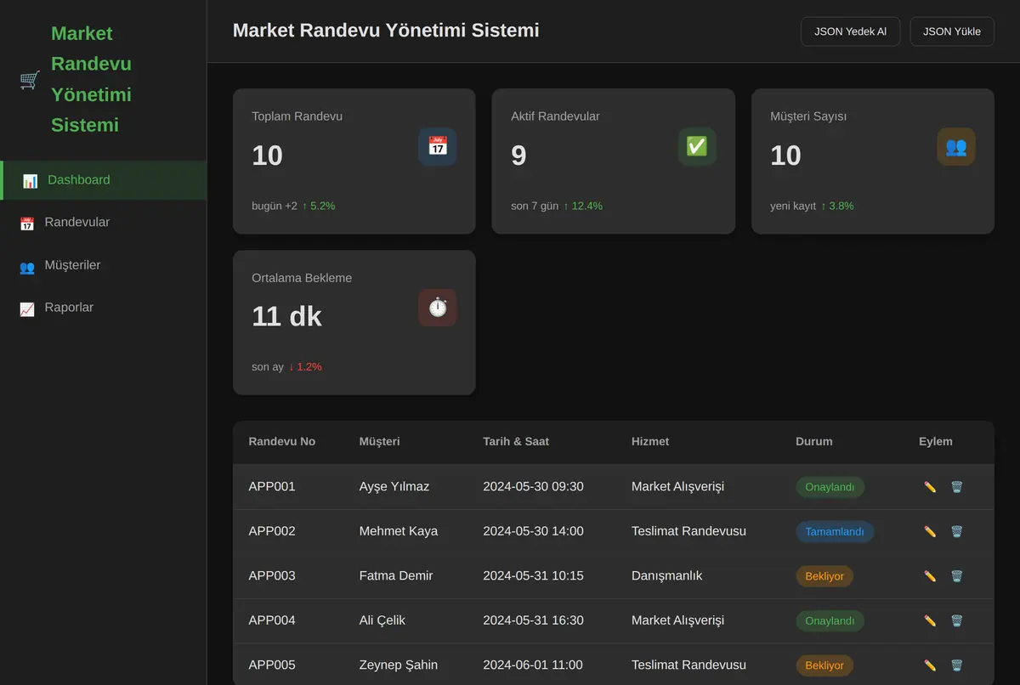Click the 12.4% increase indicator
The image size is (1020, 685).
click(583, 206)
